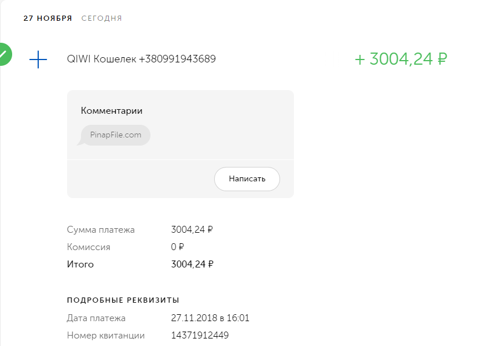Open the QIWI Кошелек +380991943689 transaction title
Viewport: 500px width, 346px height.
pyautogui.click(x=142, y=59)
